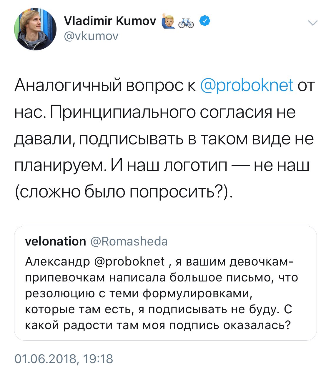Expand the tweet options chevron menu

coord(312,23)
